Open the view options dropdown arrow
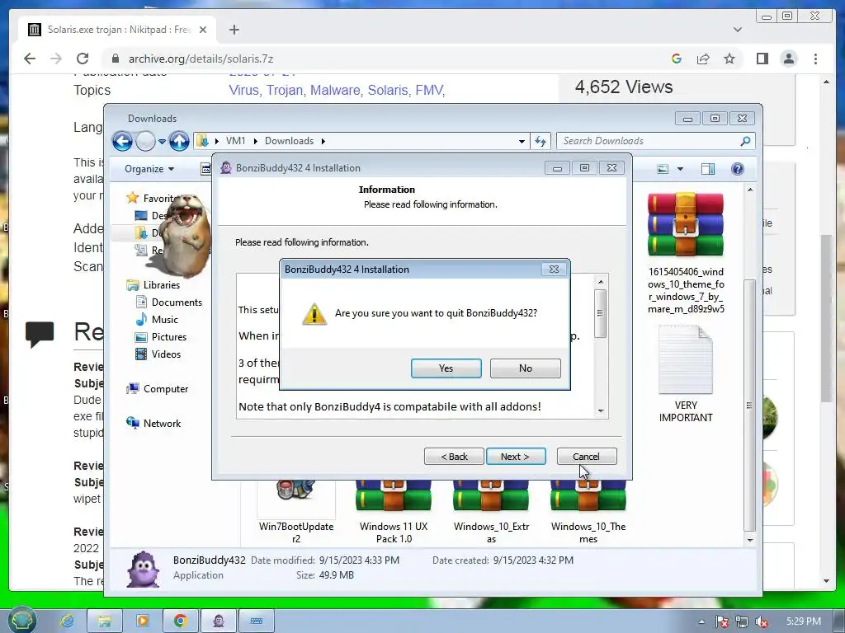This screenshot has height=633, width=845. click(x=680, y=169)
